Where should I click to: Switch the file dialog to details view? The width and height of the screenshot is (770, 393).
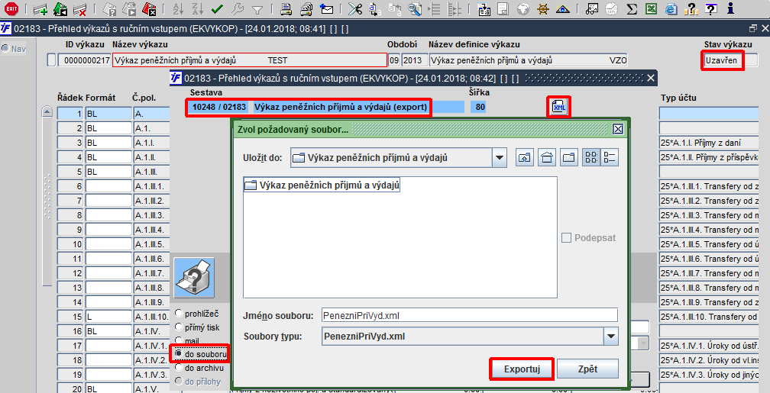pos(610,157)
